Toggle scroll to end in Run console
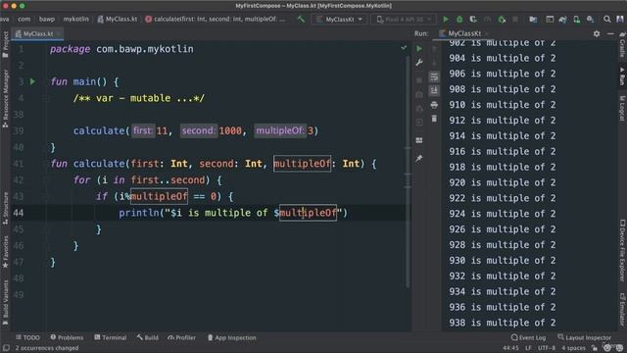The height and width of the screenshot is (353, 627). tap(434, 91)
